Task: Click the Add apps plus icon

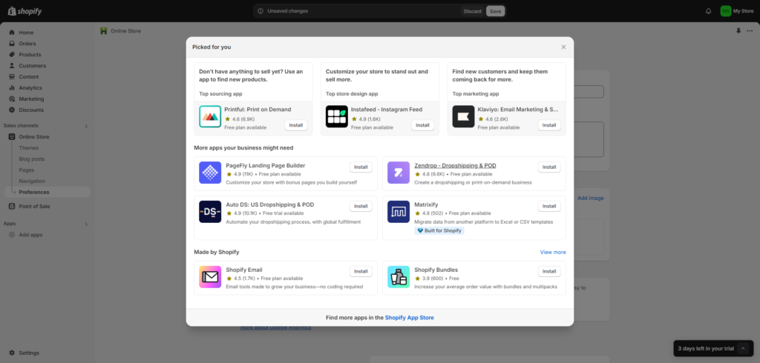Action: [12, 235]
